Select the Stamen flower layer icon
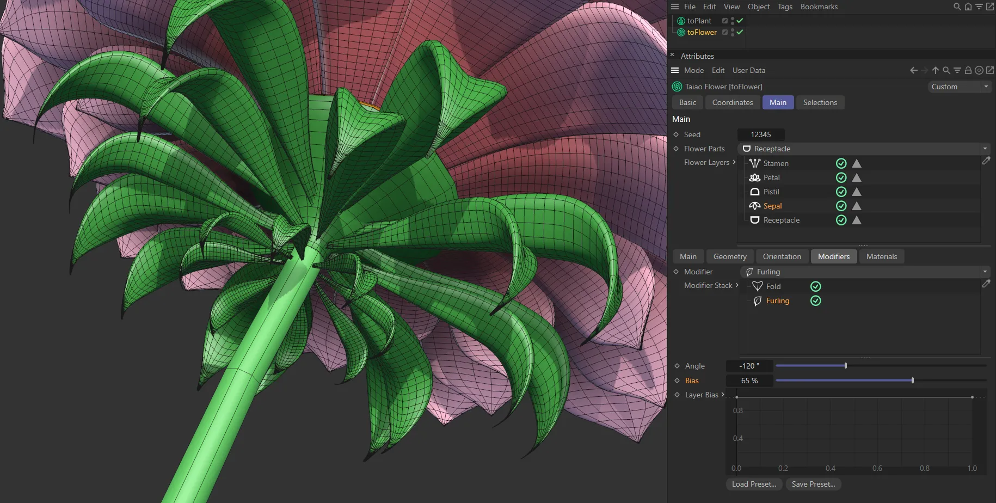The height and width of the screenshot is (503, 996). click(x=755, y=163)
